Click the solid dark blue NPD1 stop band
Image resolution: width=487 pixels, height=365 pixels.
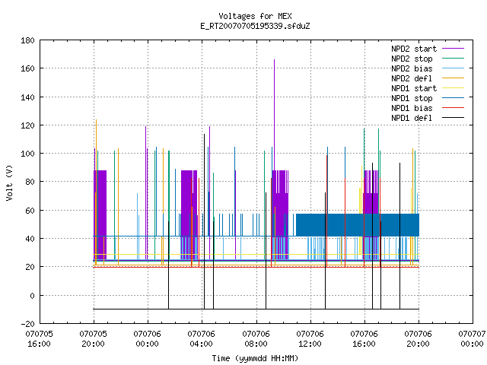[357, 225]
